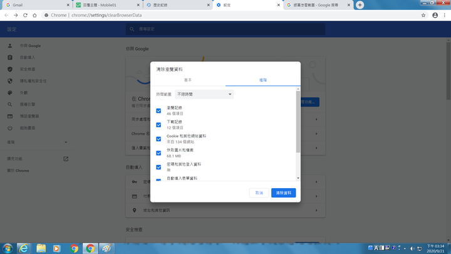Uncheck the 下載記錄 checkbox
This screenshot has height=254, width=451.
(158, 125)
